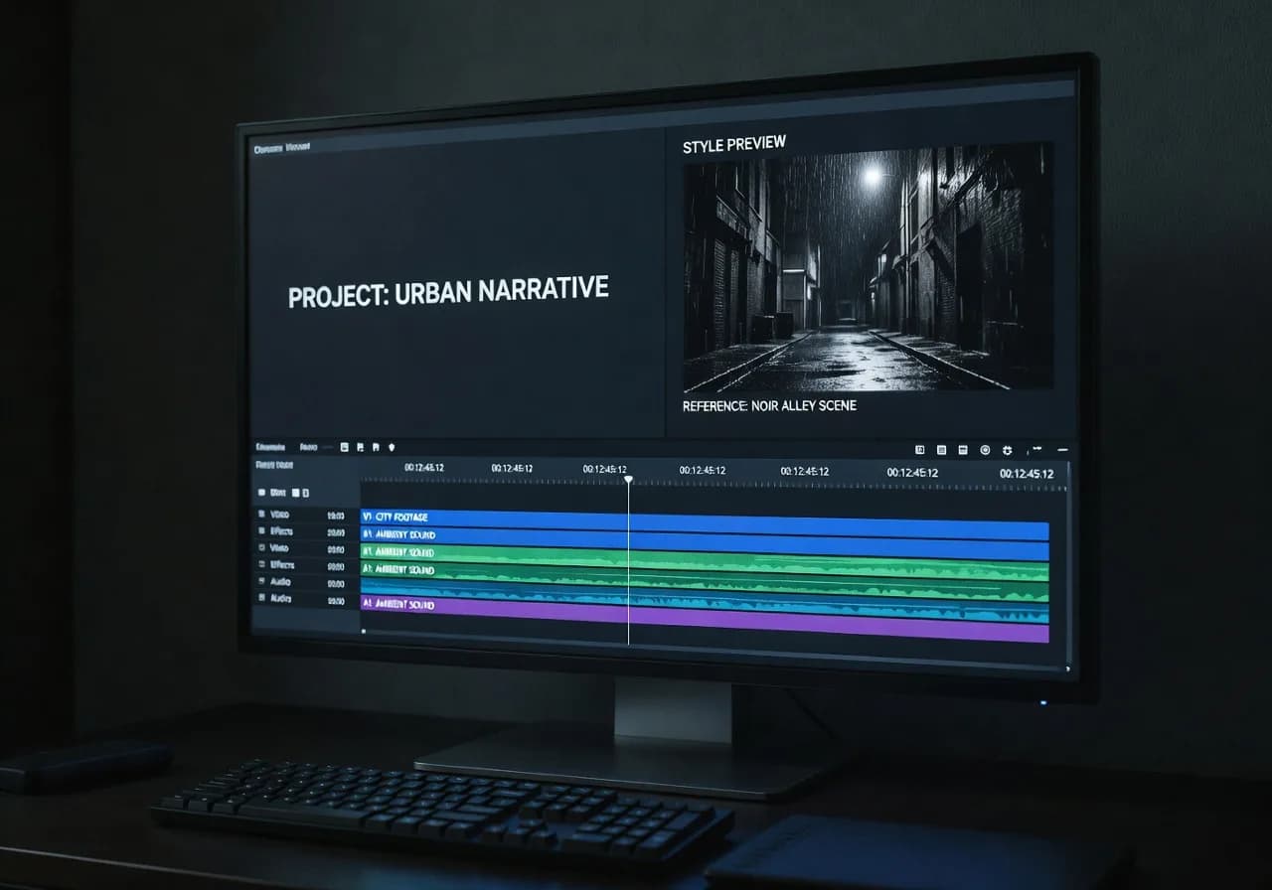Image resolution: width=1272 pixels, height=890 pixels.
Task: Toggle visibility of the Video track
Action: click(261, 516)
